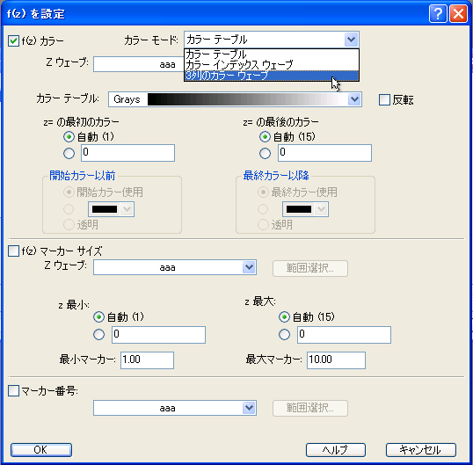Click the Grays gradient color preview

[x=247, y=99]
